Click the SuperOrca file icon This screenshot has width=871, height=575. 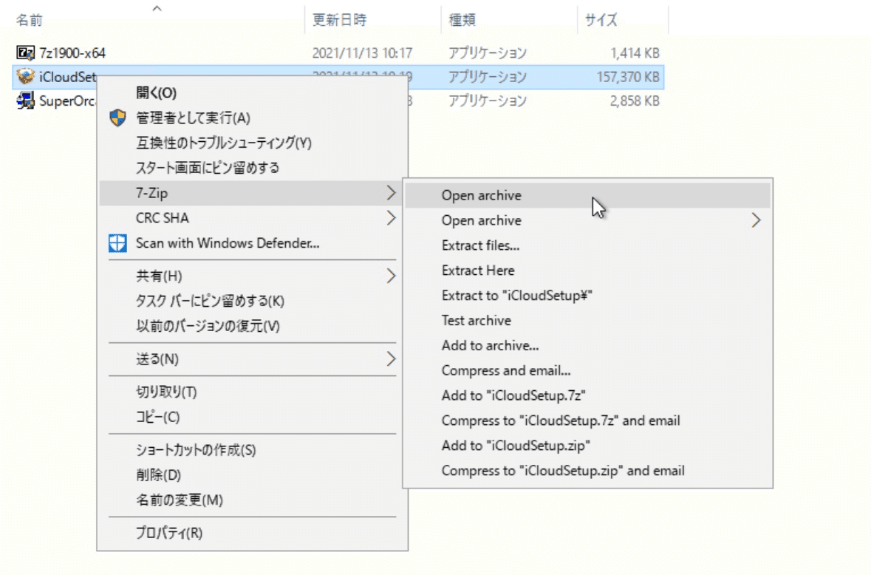26,101
